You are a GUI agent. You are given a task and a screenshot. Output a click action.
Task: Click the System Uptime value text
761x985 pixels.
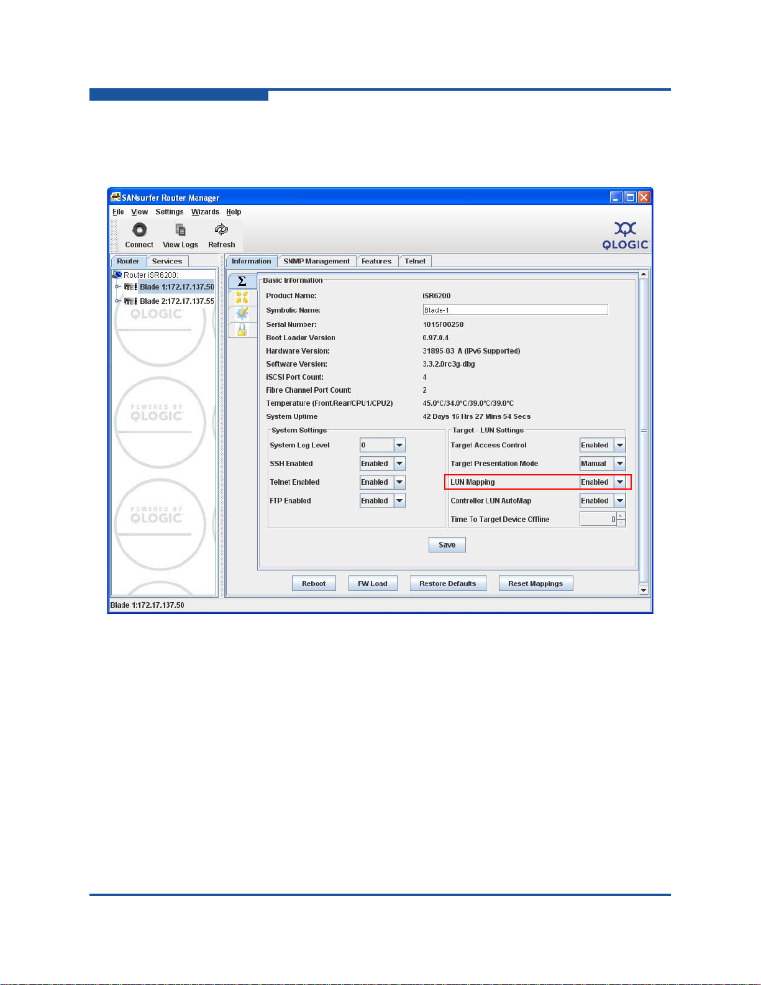coord(476,416)
